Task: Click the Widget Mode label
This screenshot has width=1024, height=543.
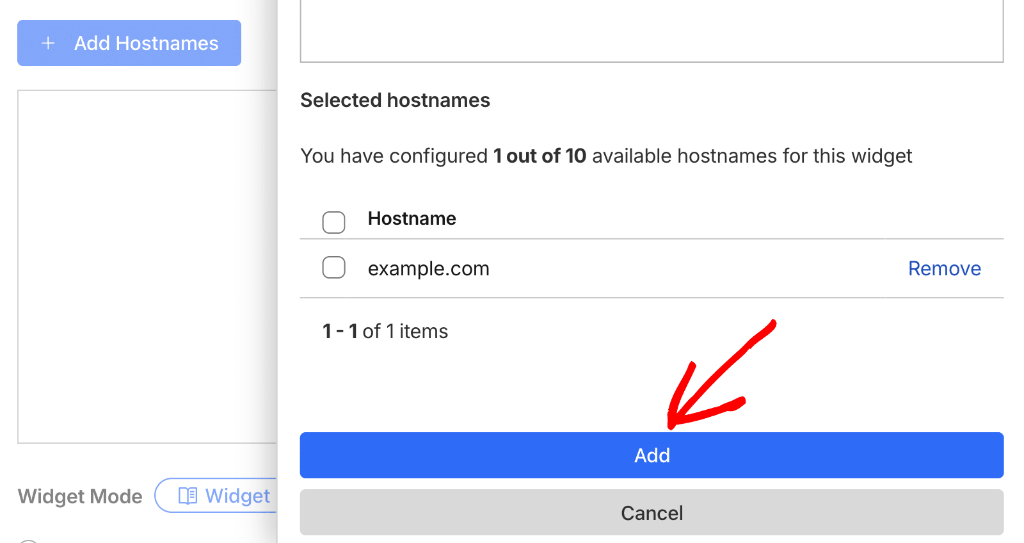Action: 80,496
